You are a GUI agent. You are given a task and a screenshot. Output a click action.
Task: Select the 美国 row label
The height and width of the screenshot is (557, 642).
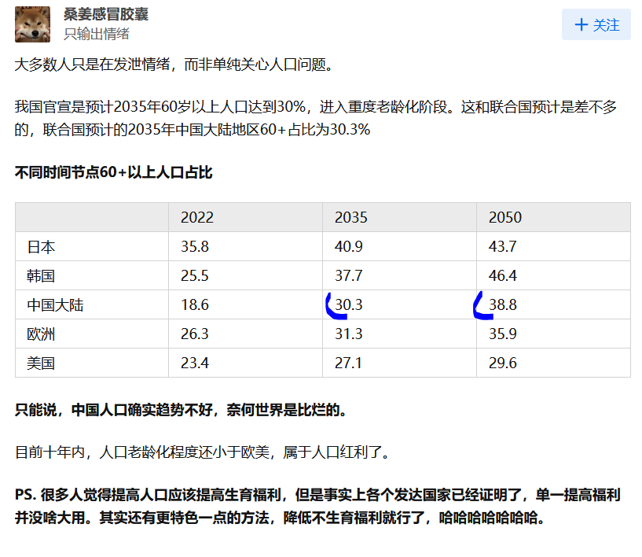click(x=42, y=363)
